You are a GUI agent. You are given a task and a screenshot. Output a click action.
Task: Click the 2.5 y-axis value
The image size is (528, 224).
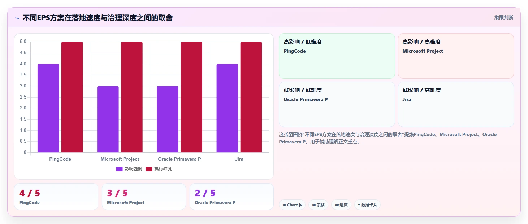(x=23, y=97)
